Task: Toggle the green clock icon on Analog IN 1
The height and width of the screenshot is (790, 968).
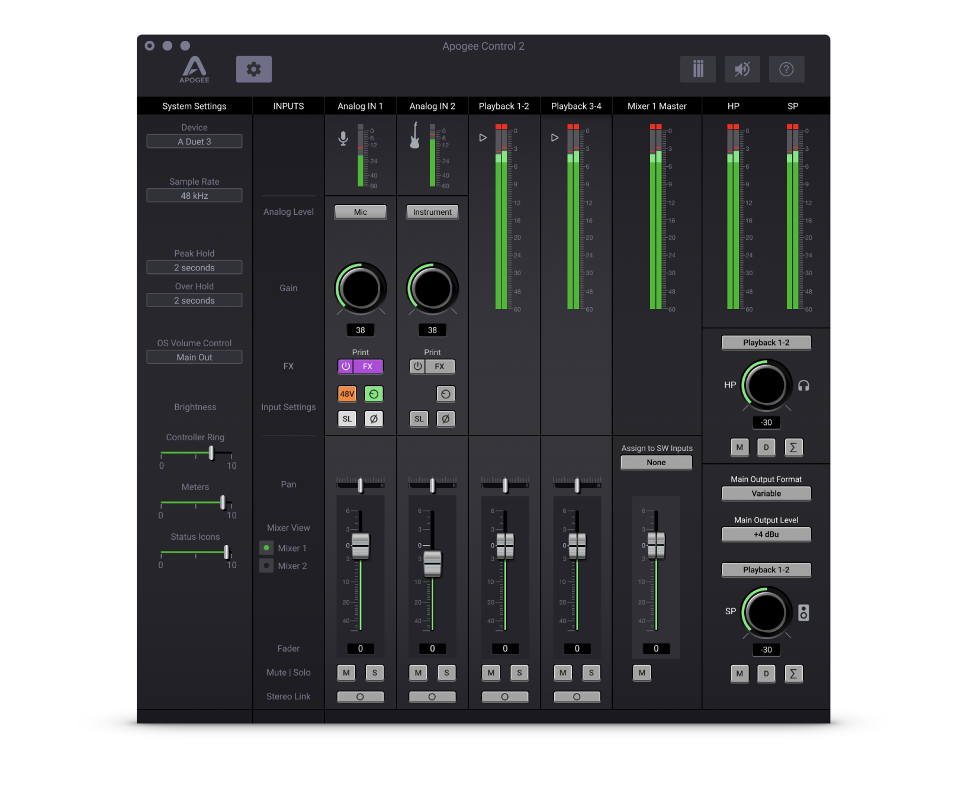Action: click(374, 394)
